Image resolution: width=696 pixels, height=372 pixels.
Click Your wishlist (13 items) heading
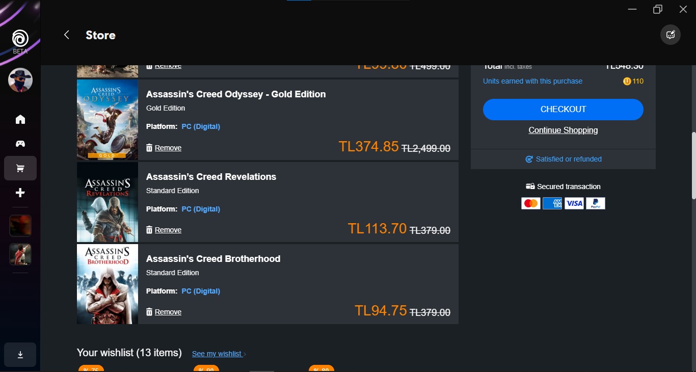point(129,353)
